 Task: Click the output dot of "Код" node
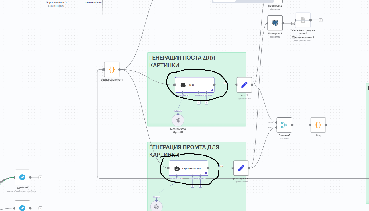click(326, 125)
